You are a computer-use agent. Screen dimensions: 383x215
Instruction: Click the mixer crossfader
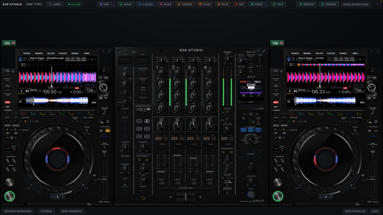tap(186, 197)
